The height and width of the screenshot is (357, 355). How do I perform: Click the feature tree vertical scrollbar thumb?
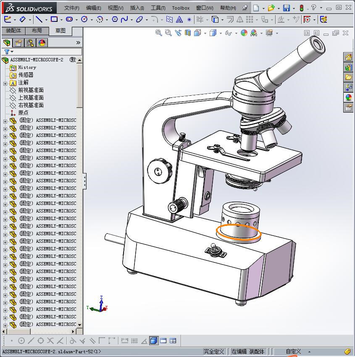79,86
